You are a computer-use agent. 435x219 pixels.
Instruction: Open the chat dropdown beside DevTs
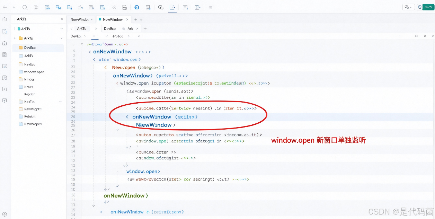click(x=408, y=7)
